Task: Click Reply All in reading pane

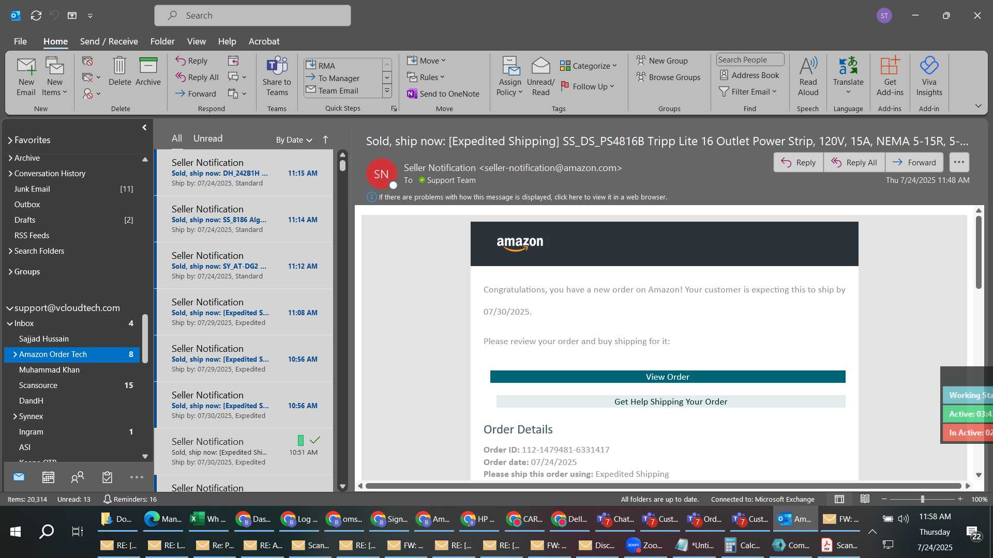Action: [854, 162]
